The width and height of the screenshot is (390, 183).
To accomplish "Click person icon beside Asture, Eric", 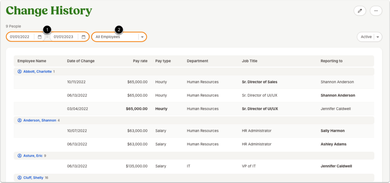I will 20,156.
